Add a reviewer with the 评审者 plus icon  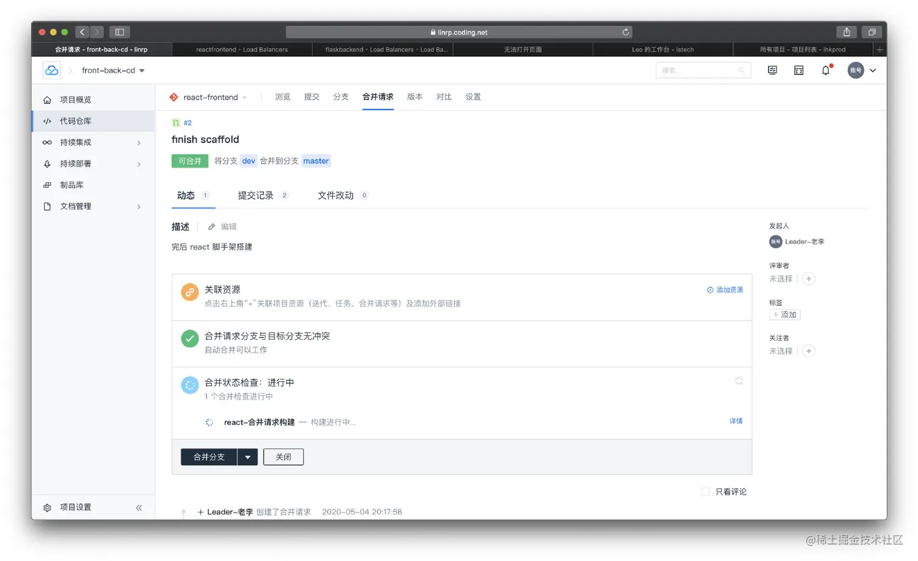pyautogui.click(x=809, y=279)
